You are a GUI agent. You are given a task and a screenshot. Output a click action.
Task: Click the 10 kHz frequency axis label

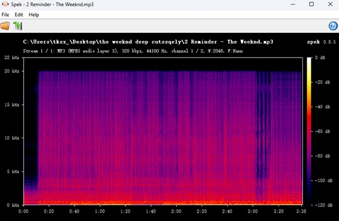pyautogui.click(x=12, y=138)
